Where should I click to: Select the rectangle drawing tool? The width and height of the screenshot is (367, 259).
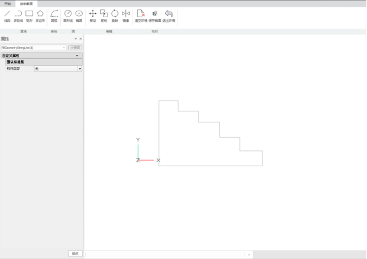(x=29, y=16)
